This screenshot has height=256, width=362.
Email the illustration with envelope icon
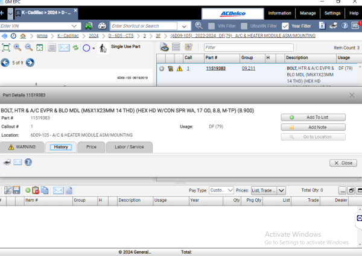tap(64, 48)
